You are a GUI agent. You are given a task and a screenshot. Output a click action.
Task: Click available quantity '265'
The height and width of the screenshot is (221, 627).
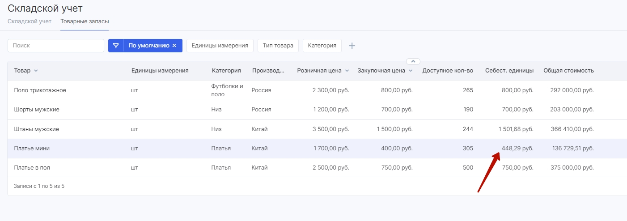(468, 90)
